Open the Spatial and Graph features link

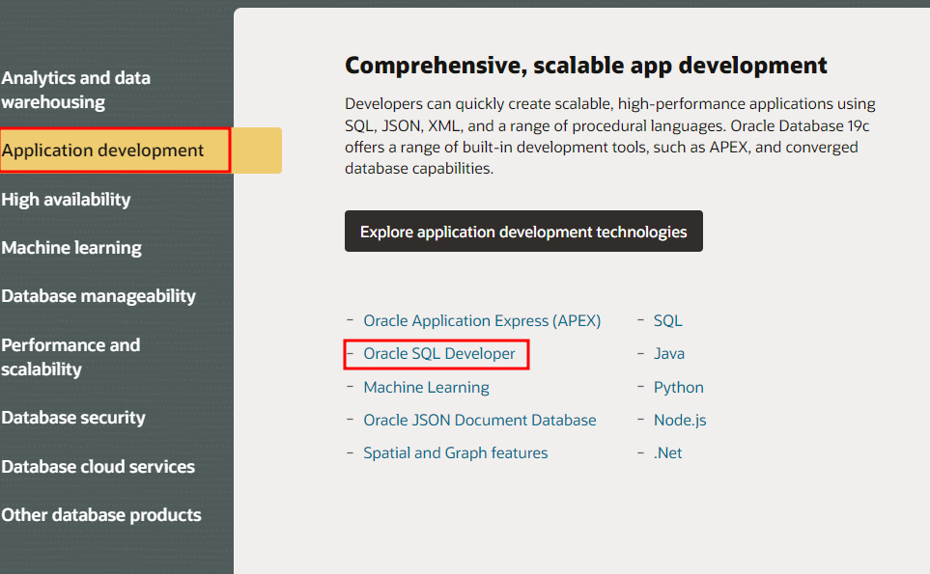[456, 453]
